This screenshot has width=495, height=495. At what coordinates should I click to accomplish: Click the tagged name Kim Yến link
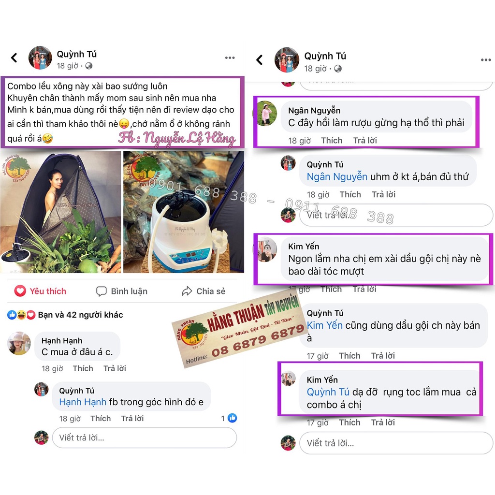tap(324, 325)
